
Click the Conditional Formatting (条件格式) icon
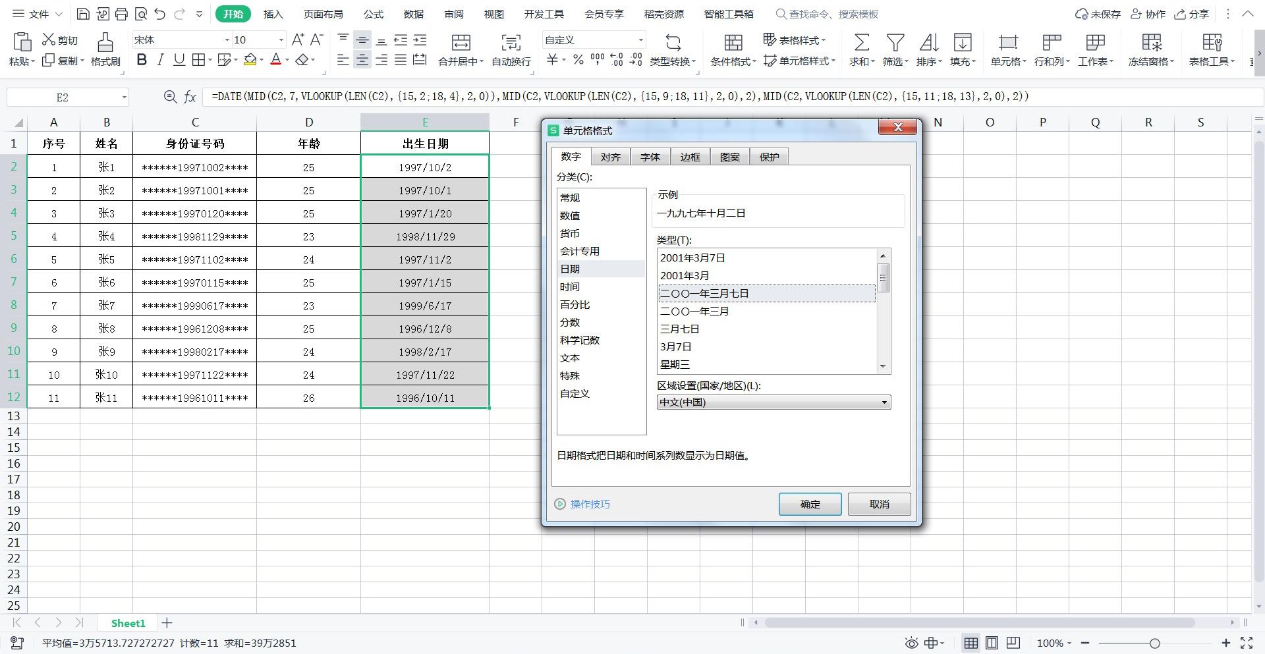pyautogui.click(x=733, y=43)
